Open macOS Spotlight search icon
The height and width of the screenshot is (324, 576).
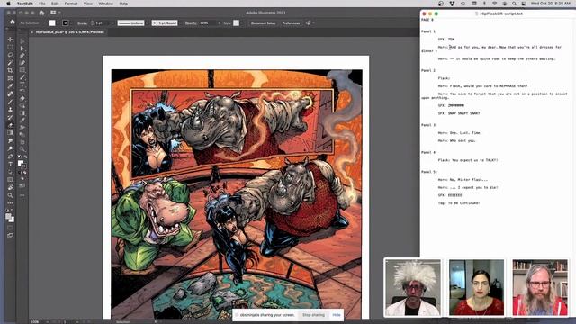pyautogui.click(x=514, y=4)
